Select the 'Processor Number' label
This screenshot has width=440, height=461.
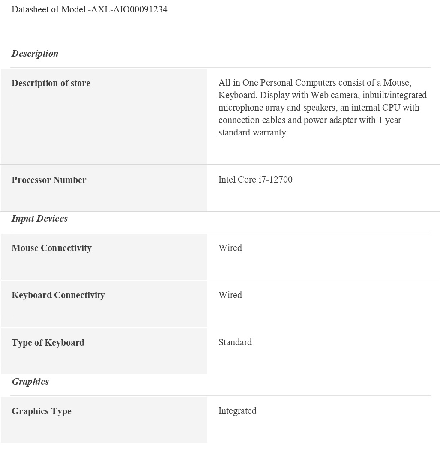click(49, 180)
